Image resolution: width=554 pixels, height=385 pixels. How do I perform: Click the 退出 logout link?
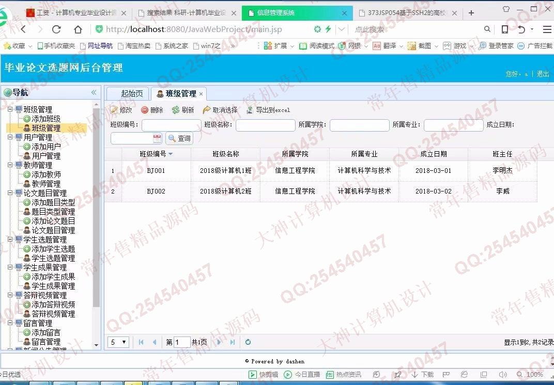[543, 74]
